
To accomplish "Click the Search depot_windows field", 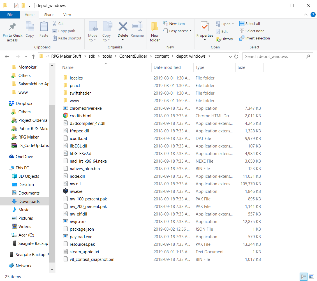I will tap(278, 57).
